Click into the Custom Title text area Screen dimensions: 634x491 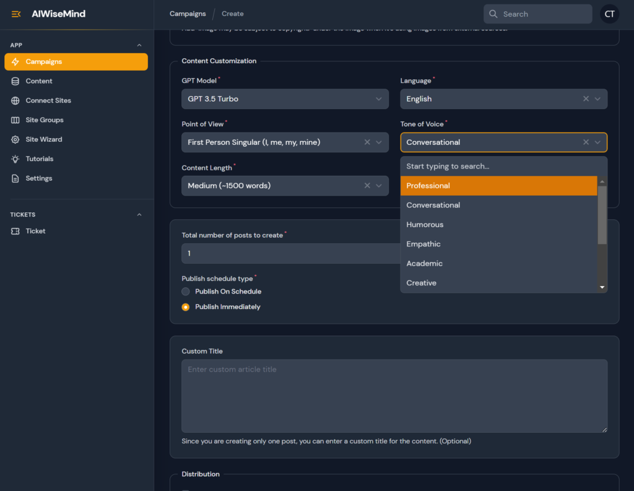(394, 396)
